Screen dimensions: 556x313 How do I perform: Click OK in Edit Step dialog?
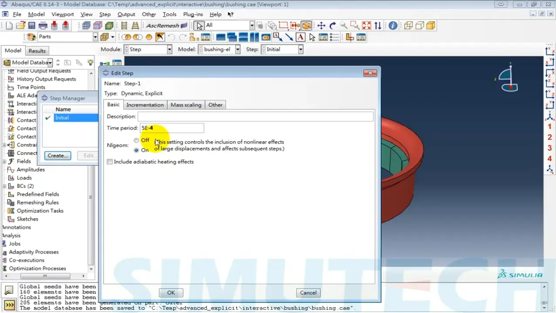(x=171, y=293)
